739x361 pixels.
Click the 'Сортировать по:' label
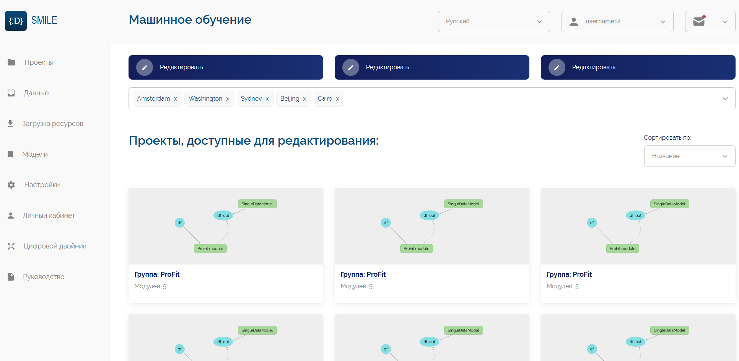point(667,138)
